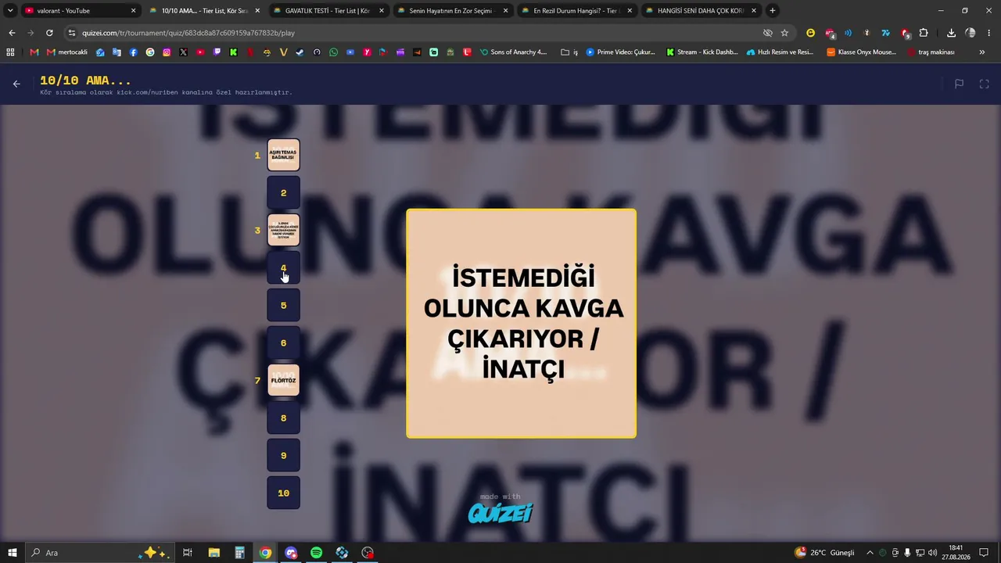Open the tab search dropdown
This screenshot has width=1001, height=563.
(x=10, y=11)
